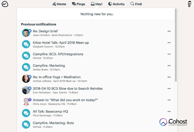Screen dimensions: 194x132
Task: Open the Hey! notifications menu
Action: pyautogui.click(x=97, y=4)
